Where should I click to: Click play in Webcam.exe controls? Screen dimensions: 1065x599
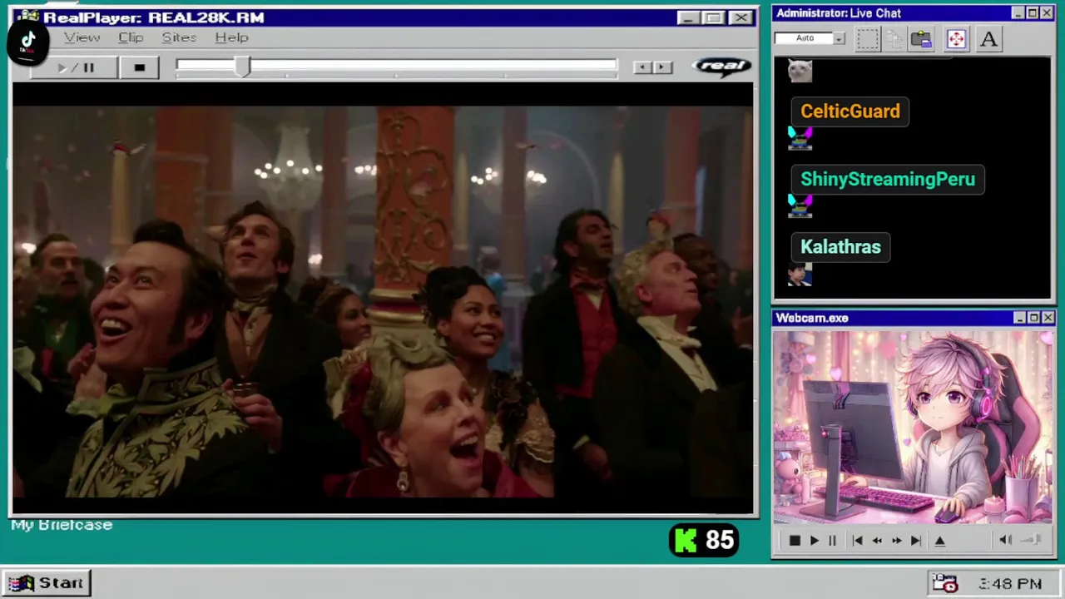[814, 541]
